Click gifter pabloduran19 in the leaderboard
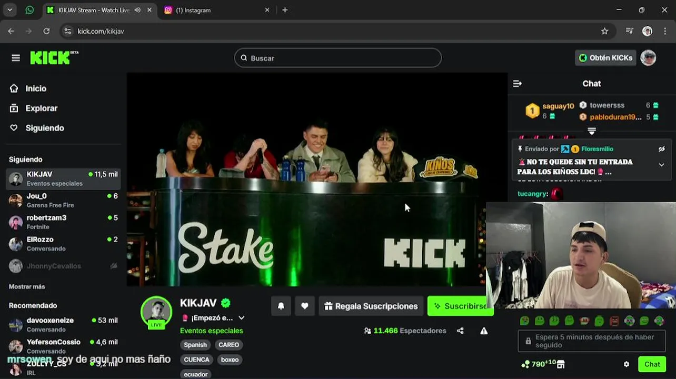 coord(615,117)
